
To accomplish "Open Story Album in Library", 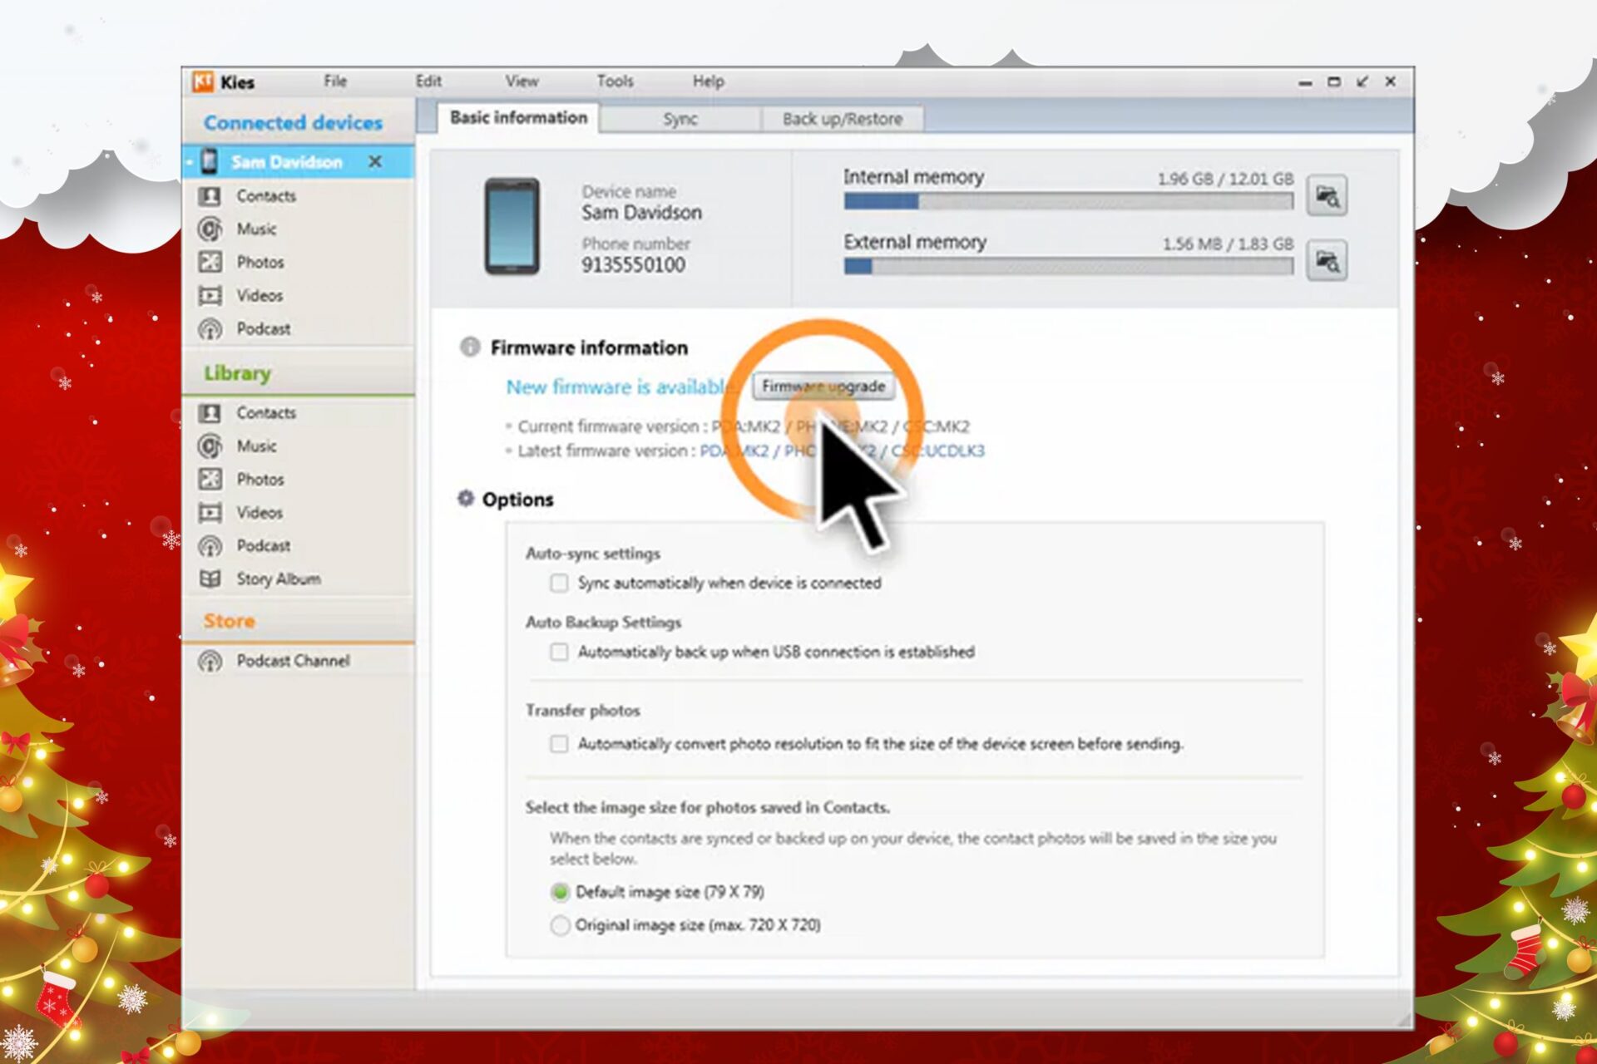I will click(278, 579).
